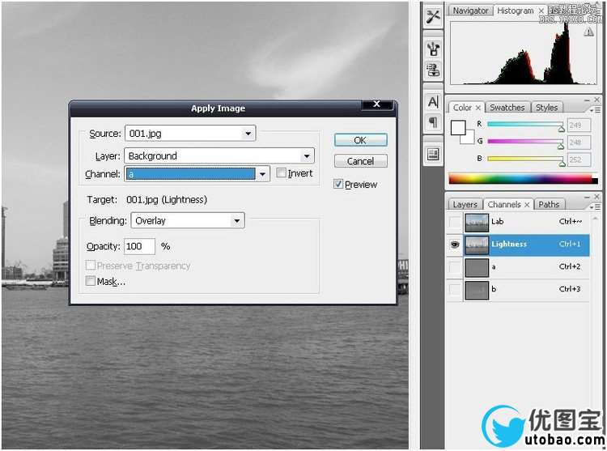Image resolution: width=607 pixels, height=451 pixels.
Task: Switch to the Swatches tab
Action: [507, 107]
